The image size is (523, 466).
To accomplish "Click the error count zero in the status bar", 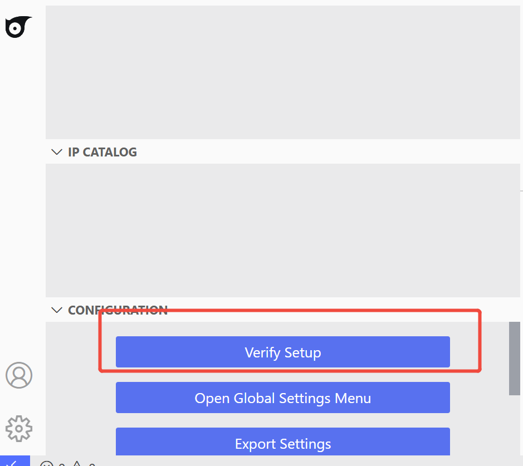I will tap(61, 464).
